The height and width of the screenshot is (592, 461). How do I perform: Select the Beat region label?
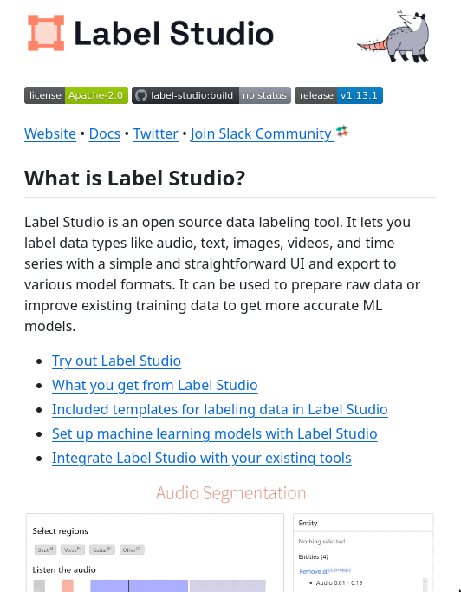click(45, 550)
